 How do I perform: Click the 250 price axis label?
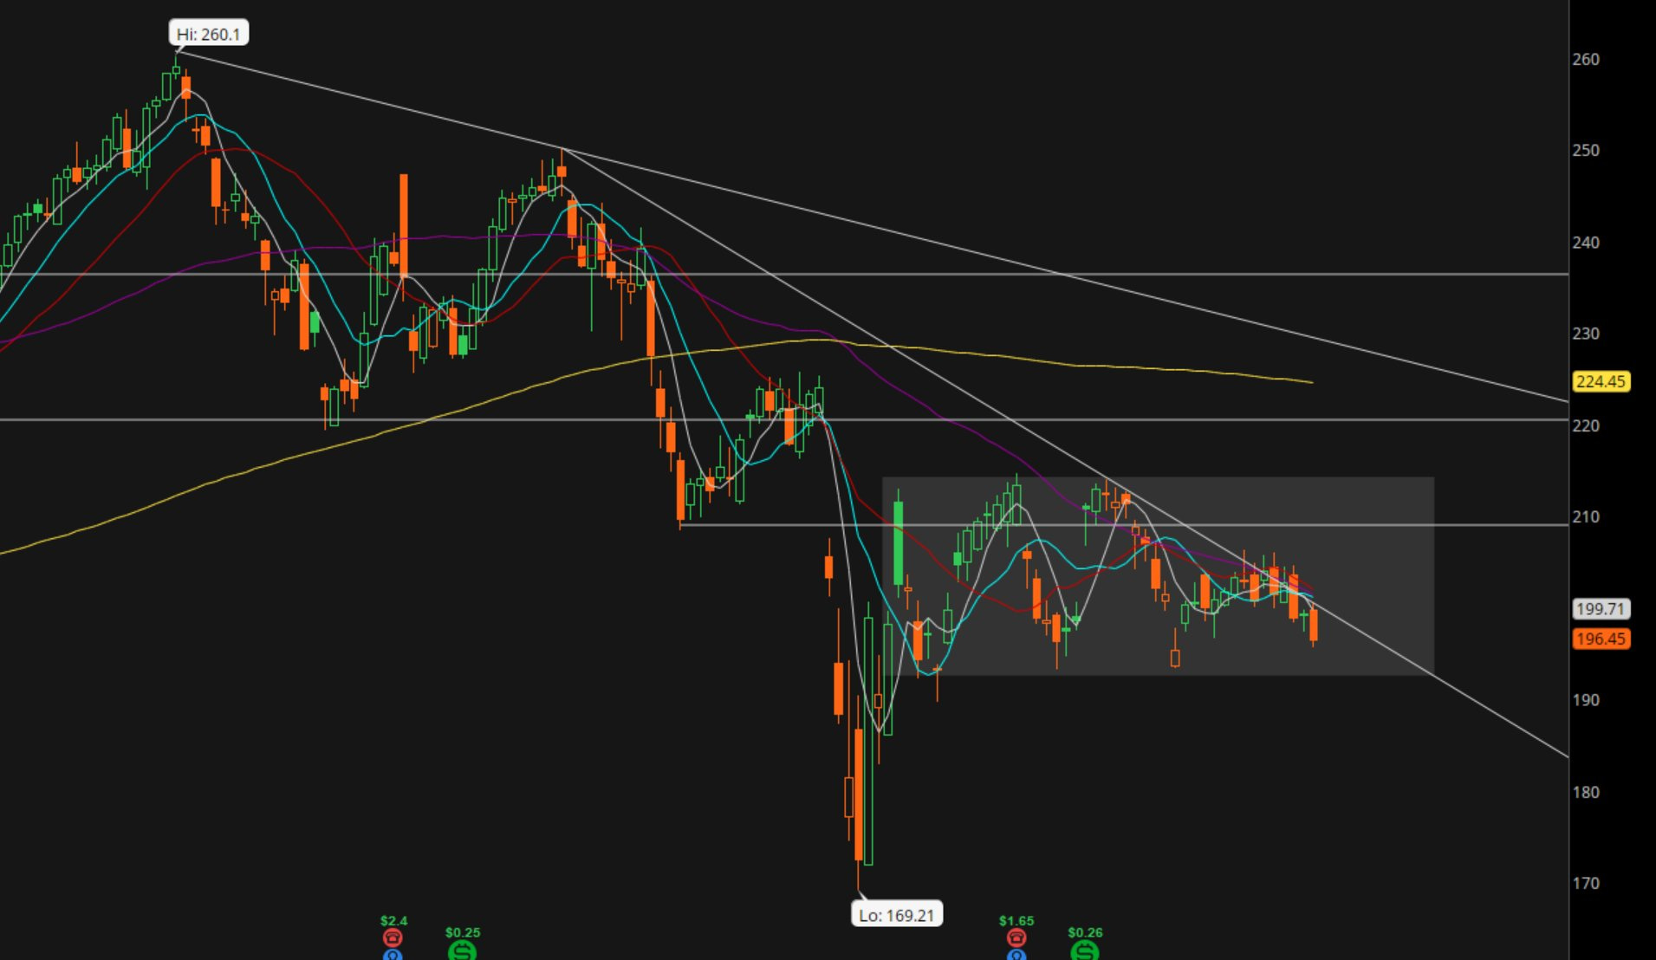[x=1586, y=151]
